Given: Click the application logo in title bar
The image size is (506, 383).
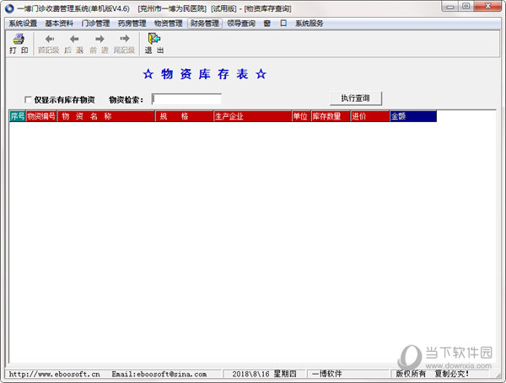Looking at the screenshot, I should 9,8.
